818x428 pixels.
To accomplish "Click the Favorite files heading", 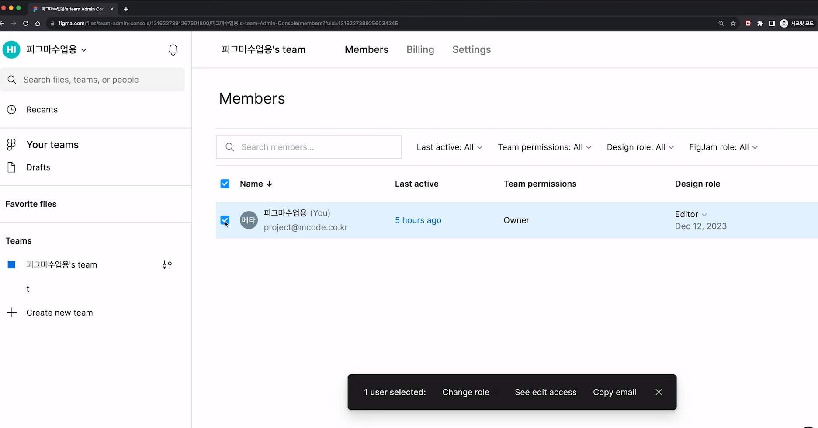I will point(31,204).
